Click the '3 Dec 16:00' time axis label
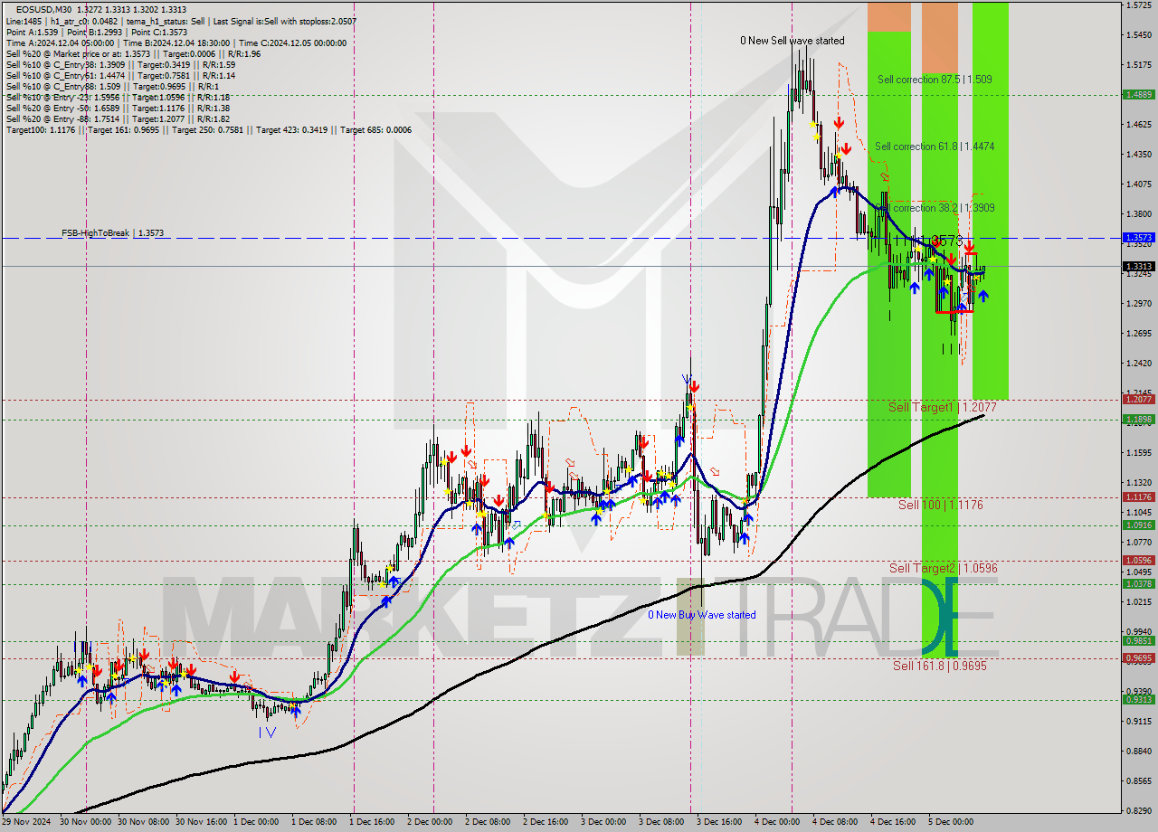Viewport: 1158px width, 832px height. 717,822
